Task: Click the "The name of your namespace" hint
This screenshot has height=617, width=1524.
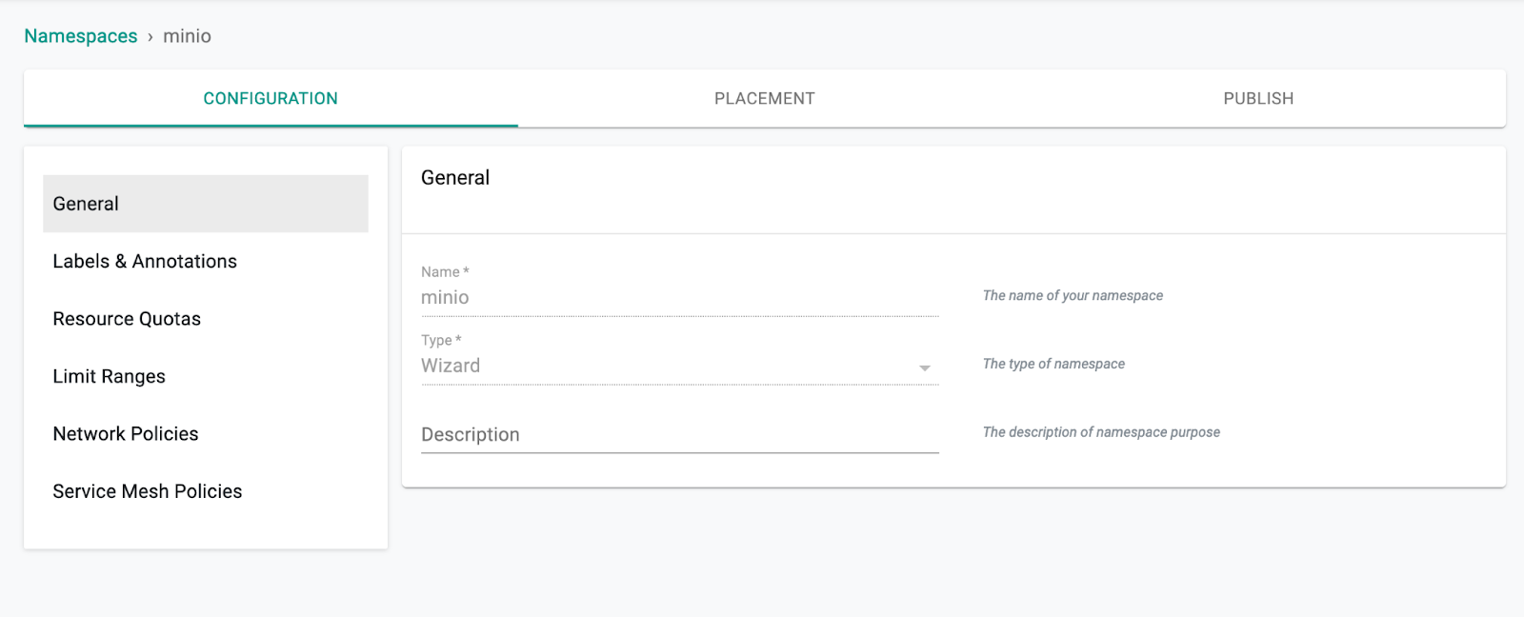Action: [x=1073, y=296]
